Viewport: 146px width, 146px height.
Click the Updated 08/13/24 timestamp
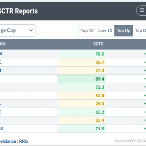coord(130,141)
